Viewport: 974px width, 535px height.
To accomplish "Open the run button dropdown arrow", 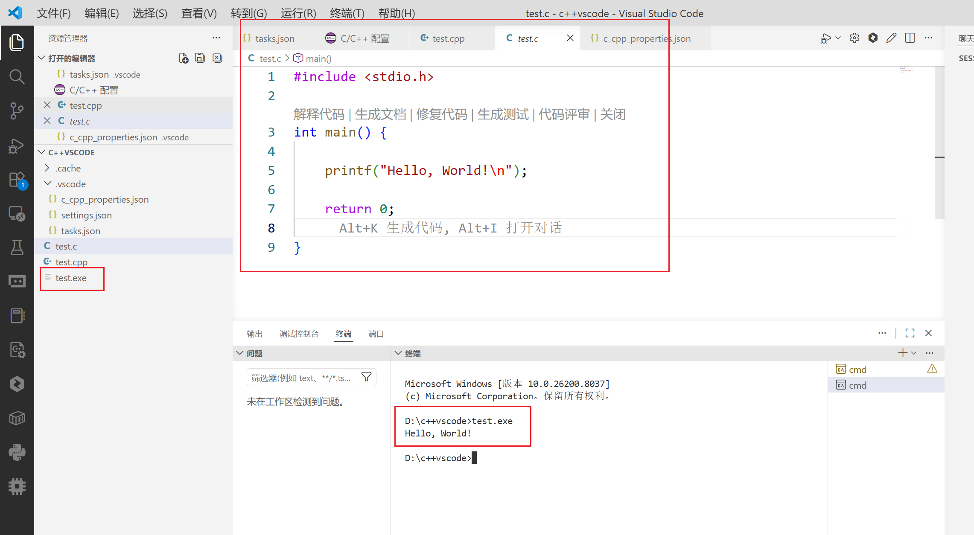I will click(838, 38).
